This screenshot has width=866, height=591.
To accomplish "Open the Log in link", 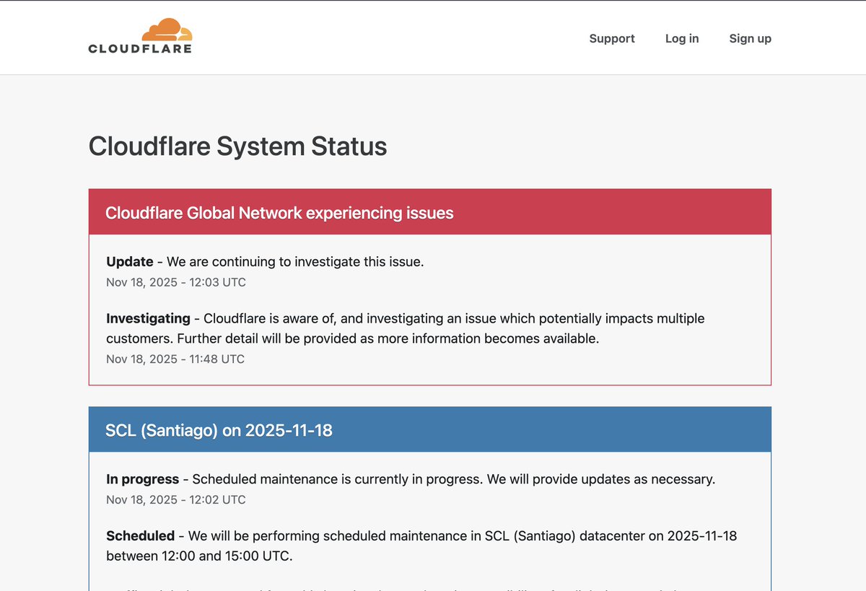I will [x=682, y=39].
